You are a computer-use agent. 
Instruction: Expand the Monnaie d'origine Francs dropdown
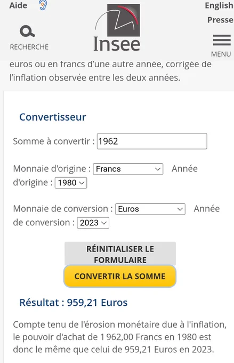coord(128,169)
